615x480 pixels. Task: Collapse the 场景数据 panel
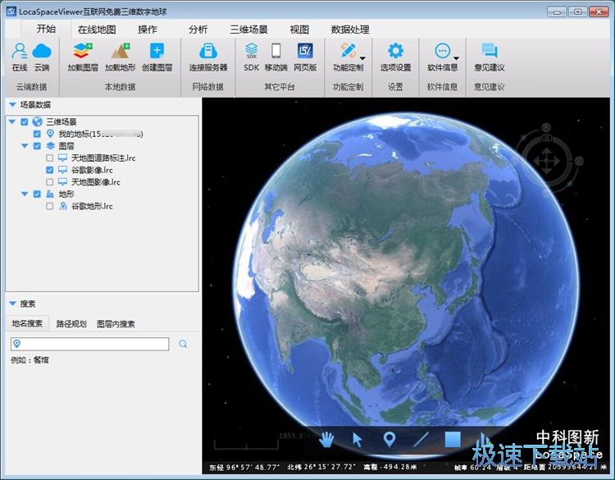pyautogui.click(x=12, y=105)
